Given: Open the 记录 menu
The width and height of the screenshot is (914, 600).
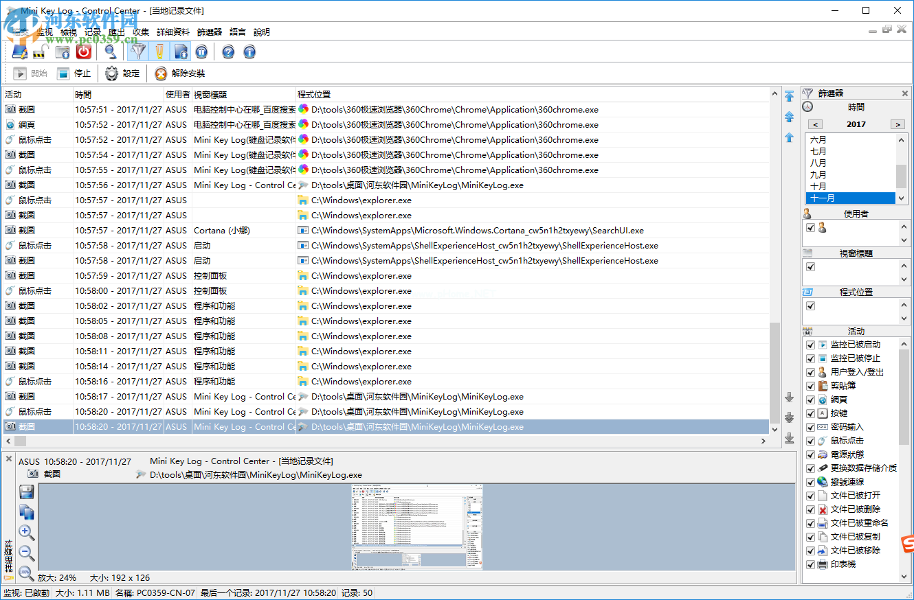Looking at the screenshot, I should [x=93, y=32].
